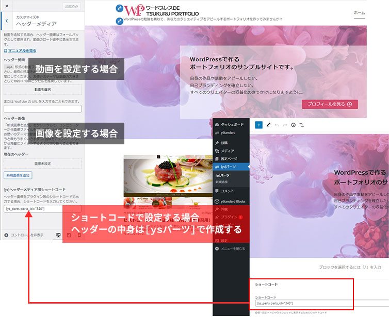The width and height of the screenshot is (389, 317).
Task: Click the プロフィールを見る button
Action: (330, 104)
